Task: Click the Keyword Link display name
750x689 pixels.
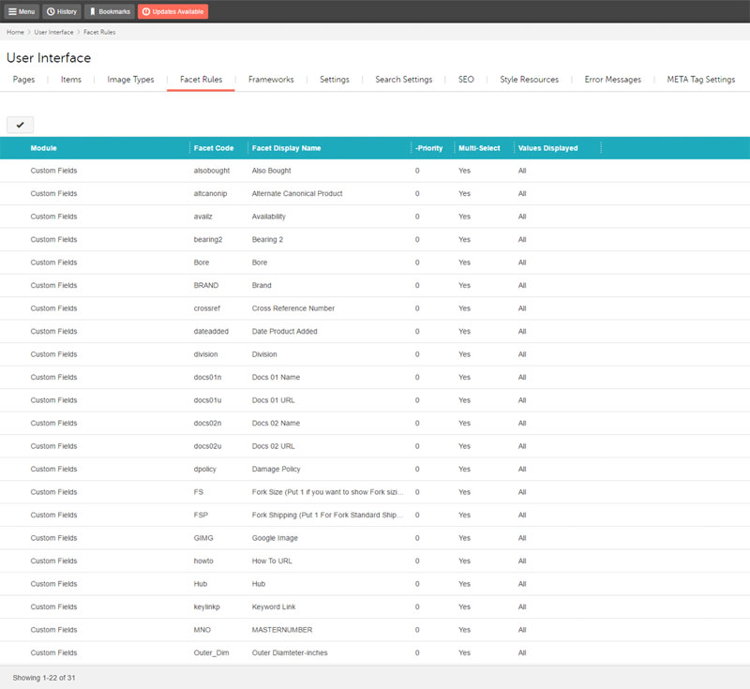Action: 274,607
